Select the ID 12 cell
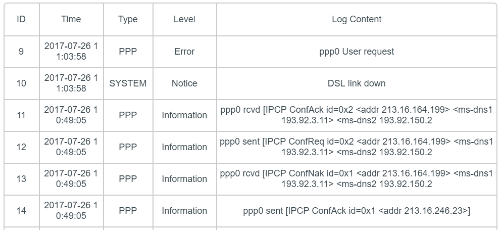Screen dimensions: 502x230 pos(21,147)
